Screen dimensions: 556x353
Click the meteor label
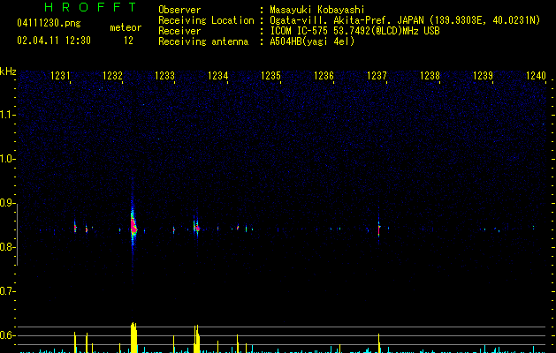click(126, 27)
